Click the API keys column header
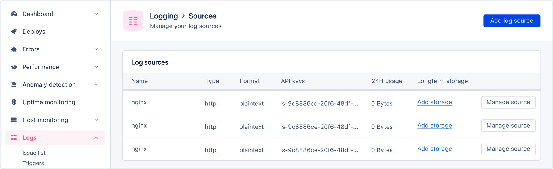Image resolution: width=553 pixels, height=169 pixels. pyautogui.click(x=293, y=81)
